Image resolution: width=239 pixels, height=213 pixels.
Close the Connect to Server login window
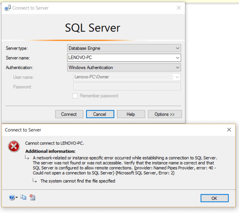coord(179,8)
